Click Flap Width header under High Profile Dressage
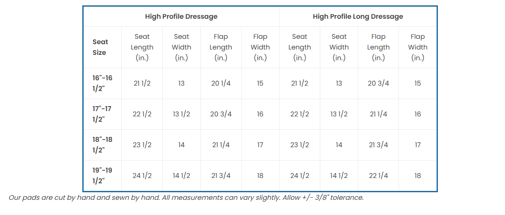Image resolution: width=505 pixels, height=215 pixels. pos(260,47)
